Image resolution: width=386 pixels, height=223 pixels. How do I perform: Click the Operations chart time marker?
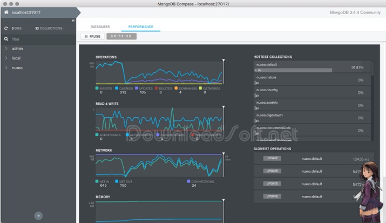coord(224,60)
